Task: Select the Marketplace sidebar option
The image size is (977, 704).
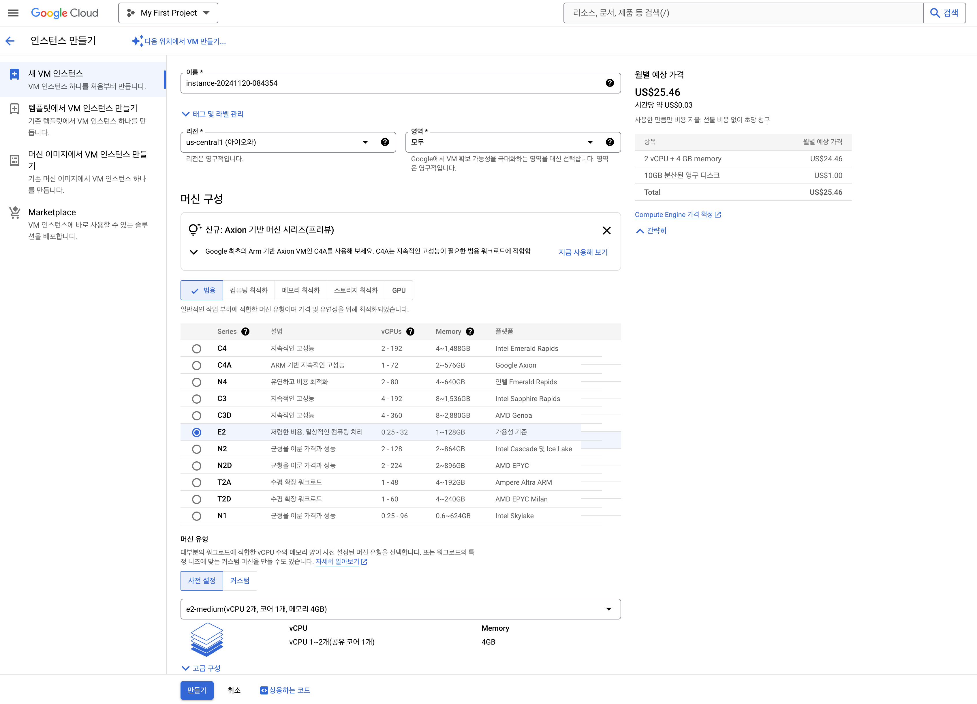Action: click(x=83, y=224)
